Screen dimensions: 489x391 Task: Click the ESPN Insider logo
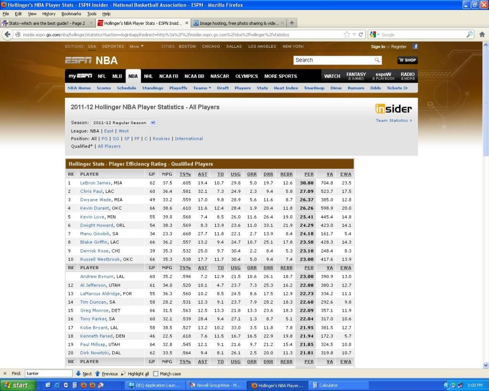click(x=393, y=108)
